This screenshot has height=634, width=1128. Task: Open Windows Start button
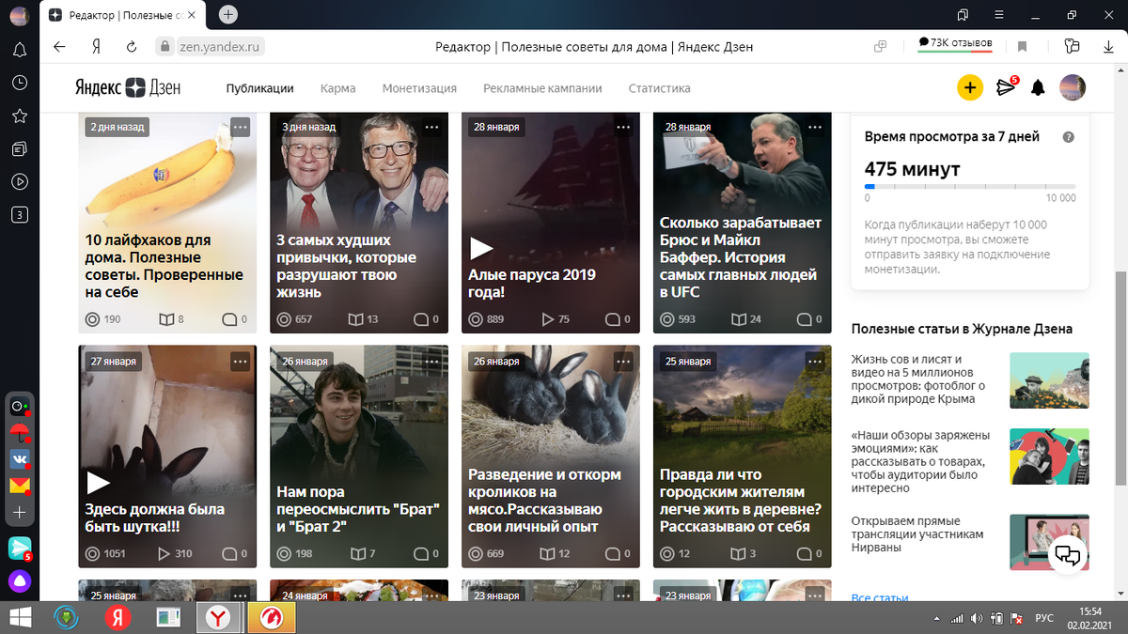(x=20, y=617)
